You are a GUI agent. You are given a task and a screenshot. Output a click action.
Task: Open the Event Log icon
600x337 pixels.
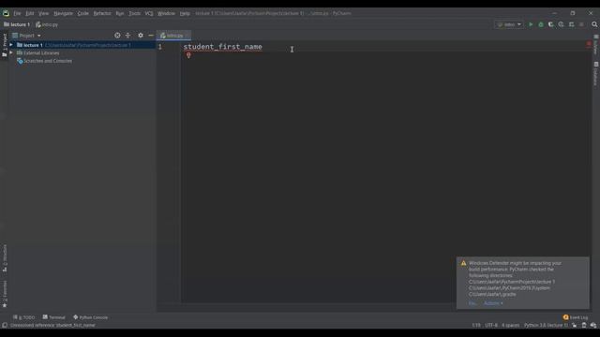click(565, 317)
